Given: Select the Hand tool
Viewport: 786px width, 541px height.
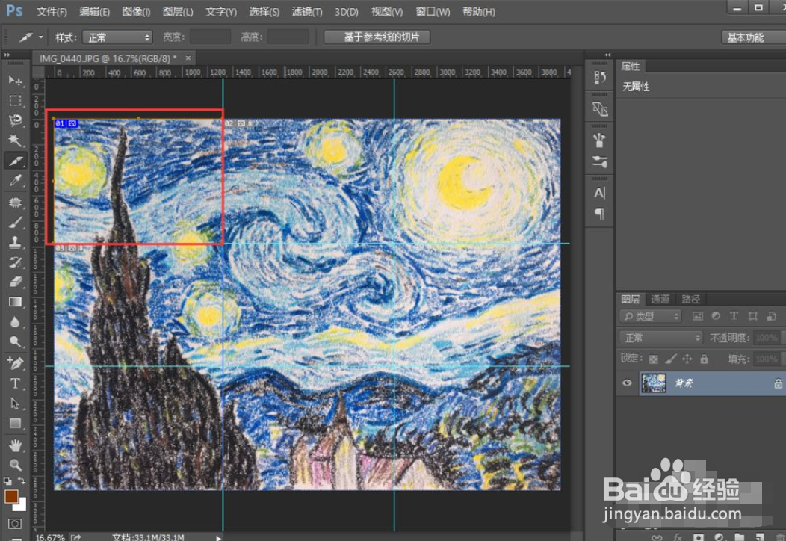Looking at the screenshot, I should click(15, 445).
